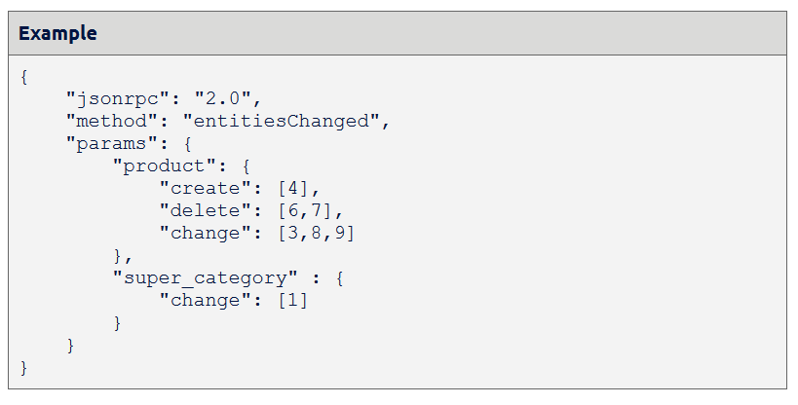
Task: Click the "super_category" key text
Action: 206,278
